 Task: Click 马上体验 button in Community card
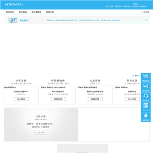(132, 99)
